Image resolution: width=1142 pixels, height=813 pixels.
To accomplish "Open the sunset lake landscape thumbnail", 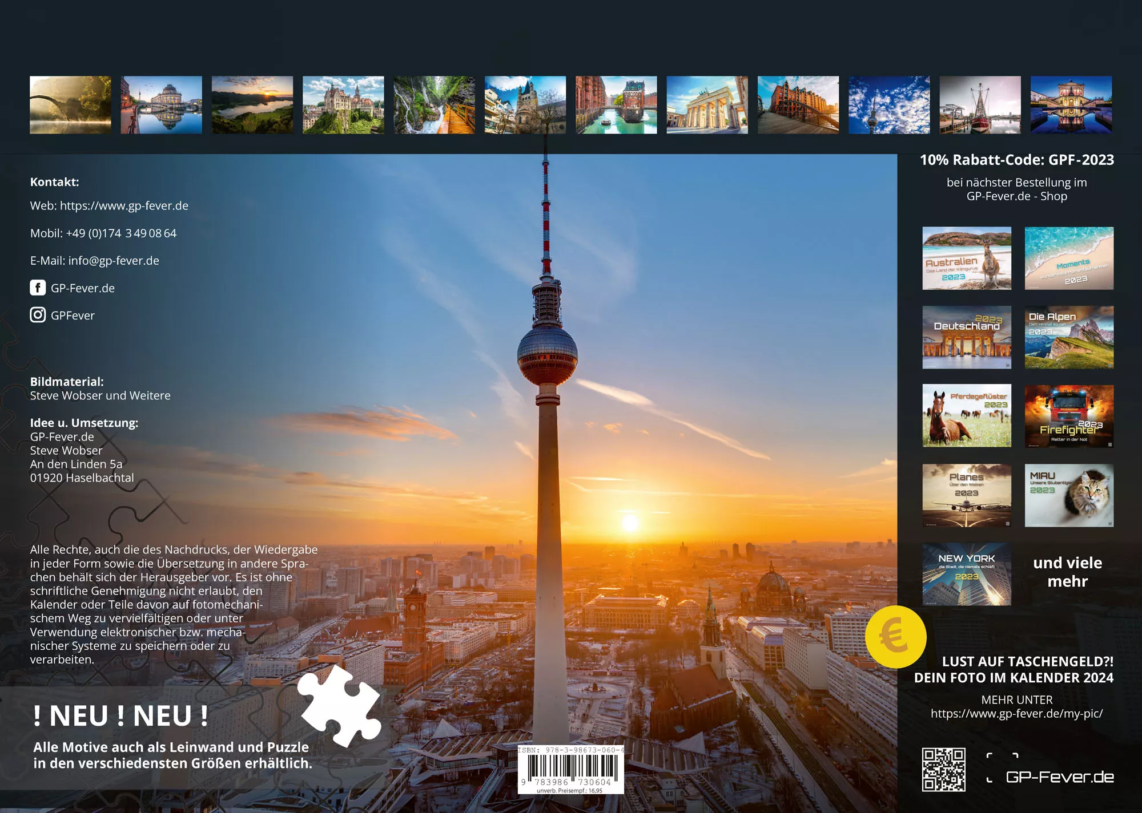I will [252, 105].
